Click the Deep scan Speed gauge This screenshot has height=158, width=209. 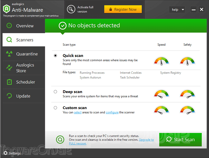[x=161, y=94]
